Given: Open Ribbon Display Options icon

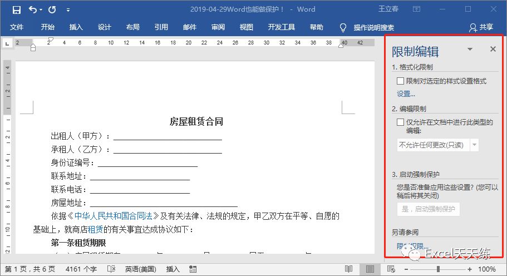Looking at the screenshot, I should coord(416,9).
